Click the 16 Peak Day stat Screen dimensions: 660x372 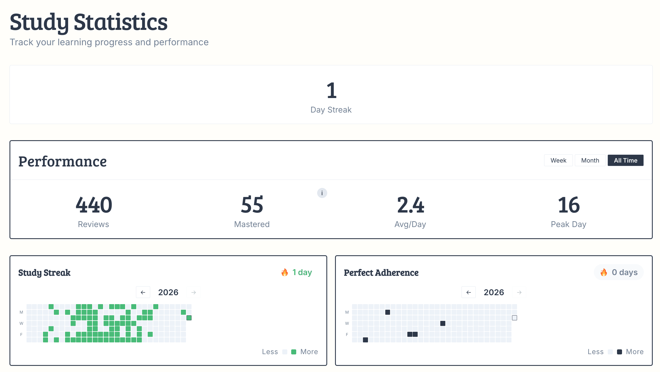coord(568,211)
